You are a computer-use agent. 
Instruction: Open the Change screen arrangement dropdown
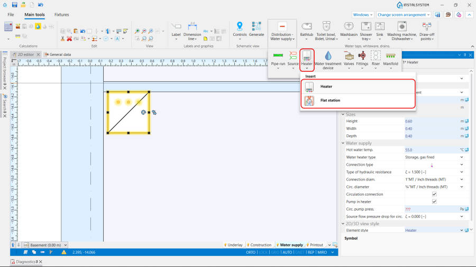pyautogui.click(x=404, y=15)
